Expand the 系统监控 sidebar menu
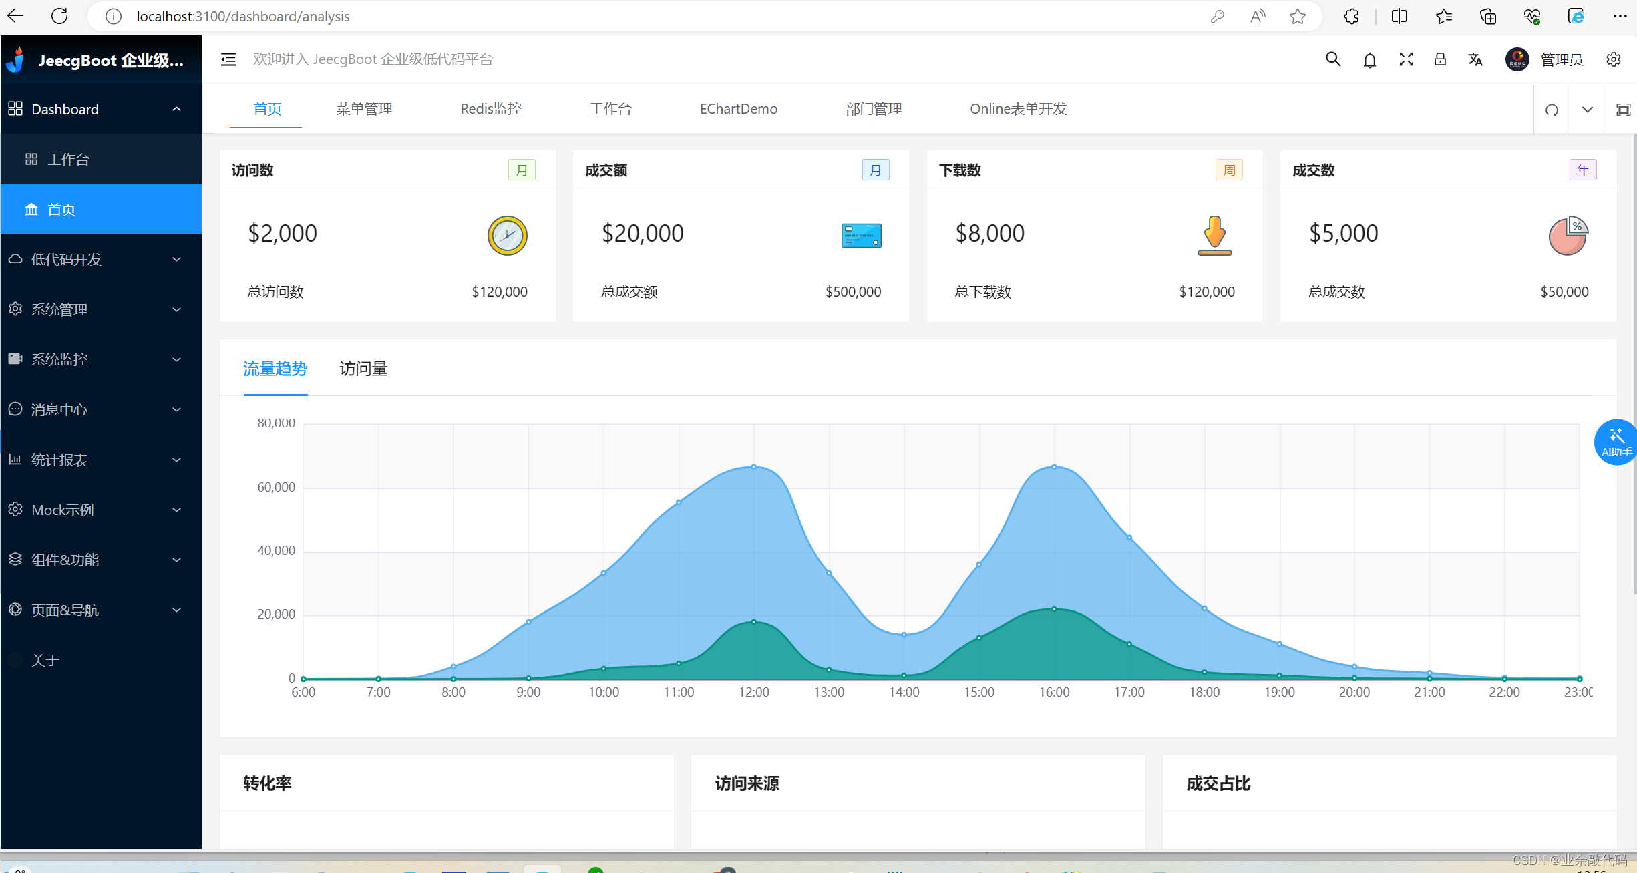The height and width of the screenshot is (873, 1637). (101, 359)
